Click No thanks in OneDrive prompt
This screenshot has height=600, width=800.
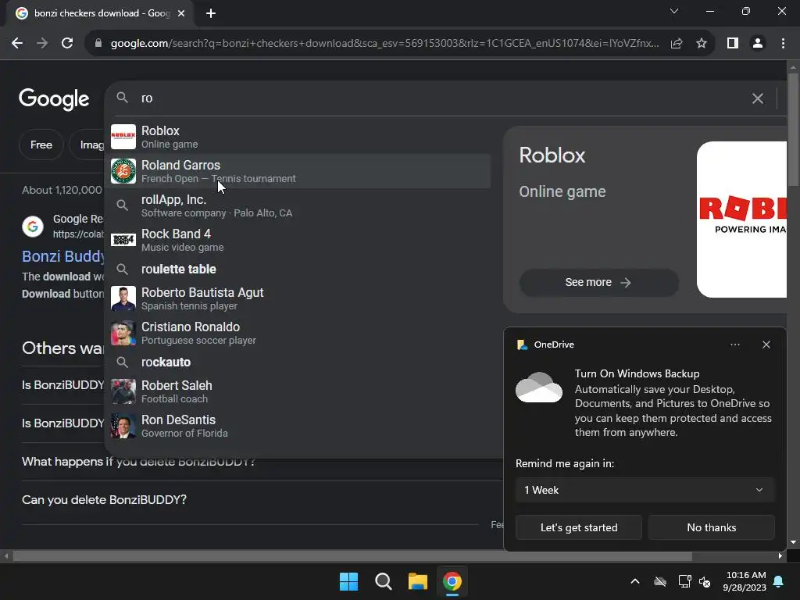[711, 527]
